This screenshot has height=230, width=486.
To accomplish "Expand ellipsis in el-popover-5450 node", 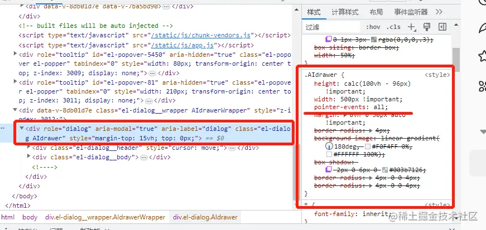I will click(x=152, y=74).
